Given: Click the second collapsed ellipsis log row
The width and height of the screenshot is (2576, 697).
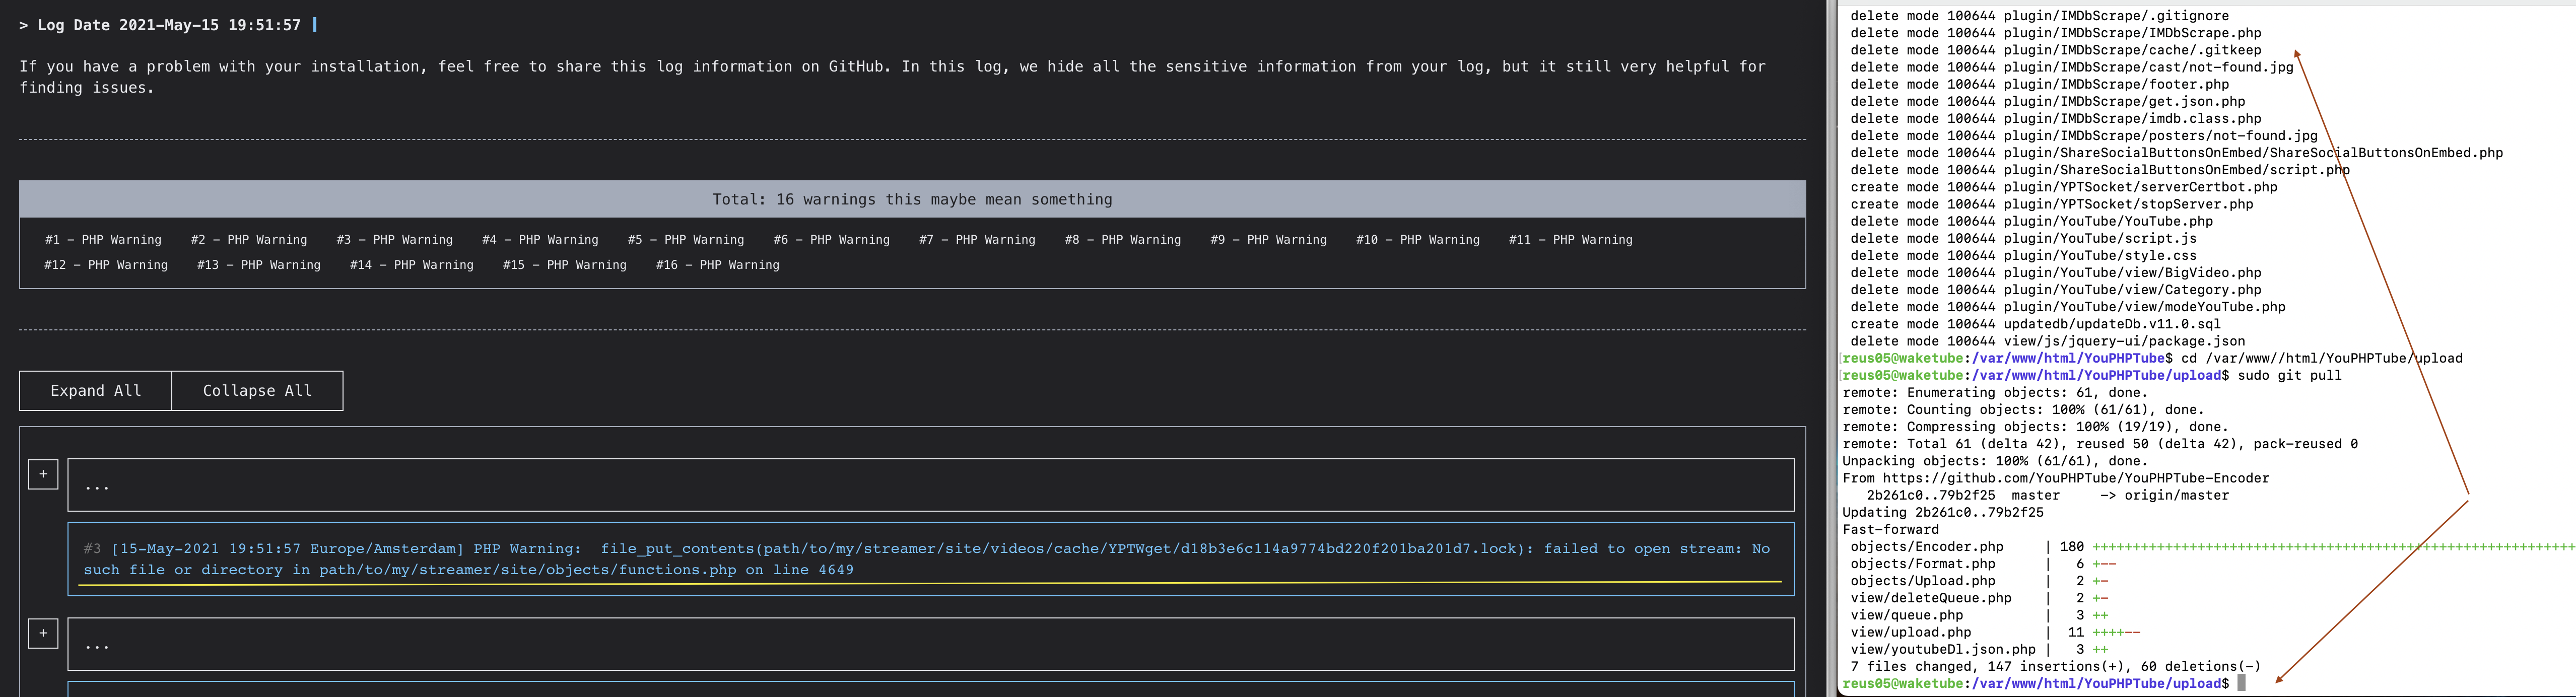Looking at the screenshot, I should coord(930,645).
